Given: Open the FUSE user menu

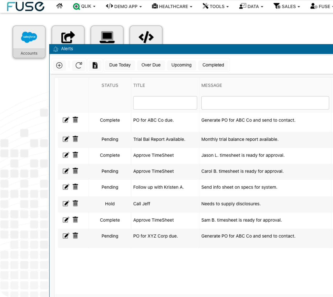Looking at the screenshot, I should click(321, 6).
